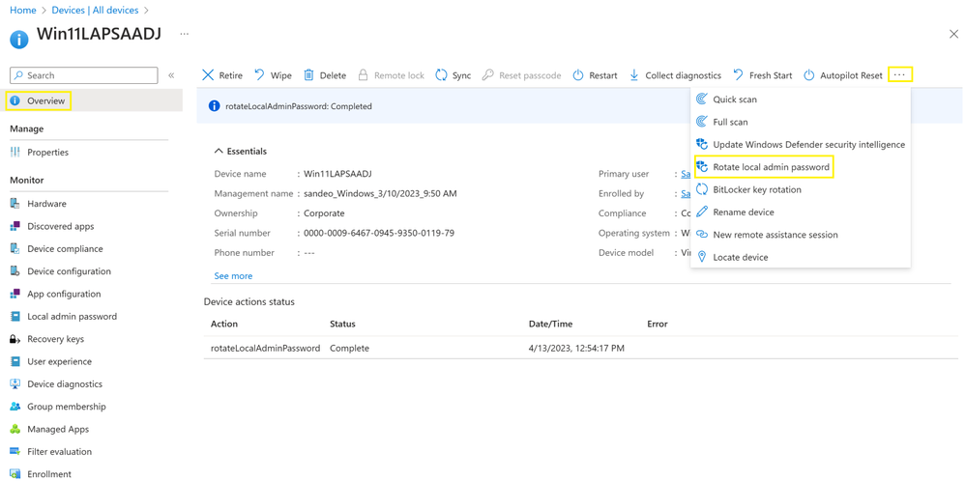Click the Wipe device action
The image size is (965, 481).
pos(274,75)
